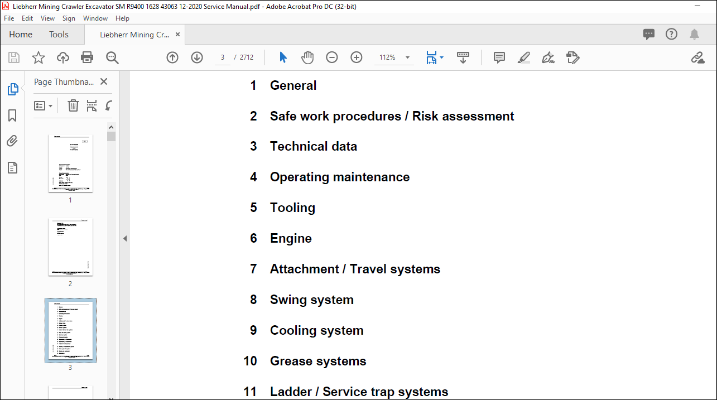717x400 pixels.
Task: Click 'Attachment / Travel systems' entry
Action: pyautogui.click(x=355, y=269)
